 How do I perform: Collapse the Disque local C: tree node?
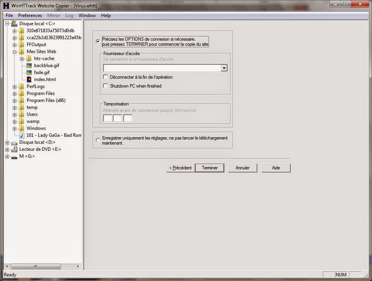pyautogui.click(x=7, y=24)
